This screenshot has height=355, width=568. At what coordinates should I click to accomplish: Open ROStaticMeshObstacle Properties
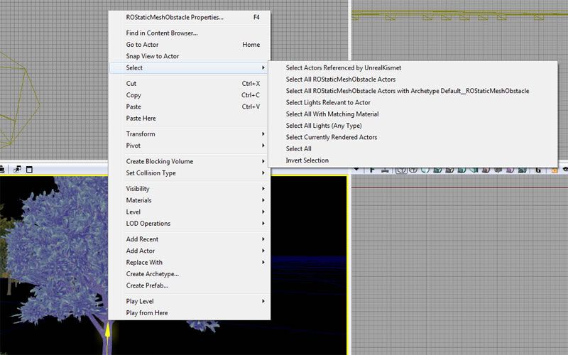pyautogui.click(x=175, y=17)
